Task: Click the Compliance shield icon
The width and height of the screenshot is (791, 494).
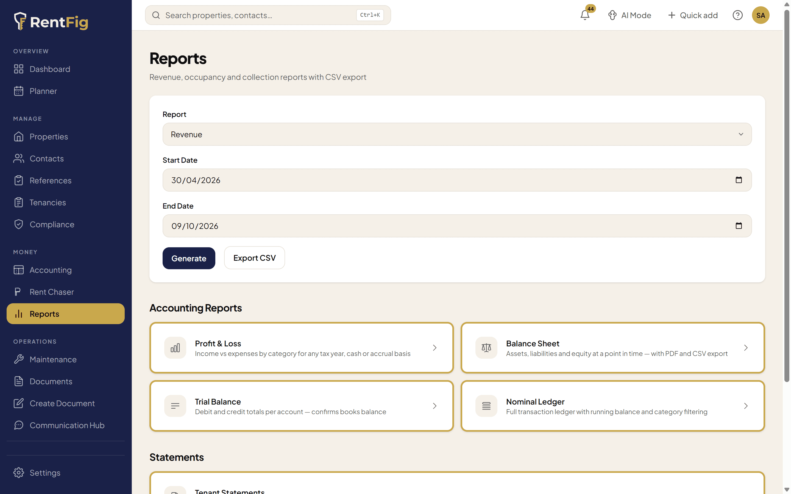Action: click(x=19, y=224)
